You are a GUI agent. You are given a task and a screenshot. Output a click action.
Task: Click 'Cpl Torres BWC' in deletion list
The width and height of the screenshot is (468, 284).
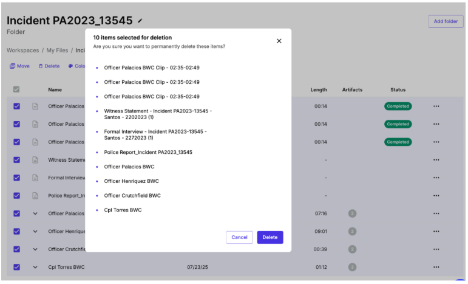tap(123, 210)
